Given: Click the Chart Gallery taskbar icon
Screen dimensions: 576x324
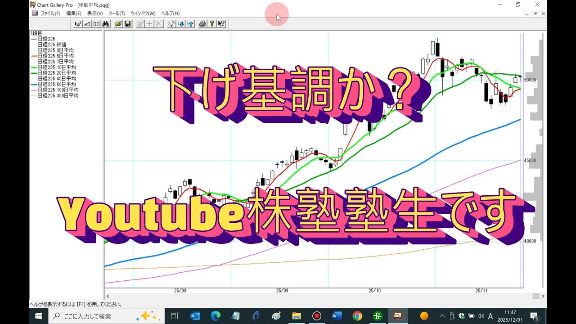Looking at the screenshot, I should [398, 316].
